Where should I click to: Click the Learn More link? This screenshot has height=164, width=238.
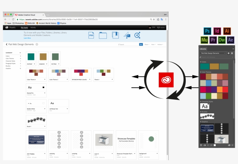click(27, 38)
